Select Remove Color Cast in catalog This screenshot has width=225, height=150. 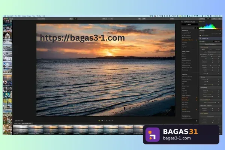click(x=187, y=67)
